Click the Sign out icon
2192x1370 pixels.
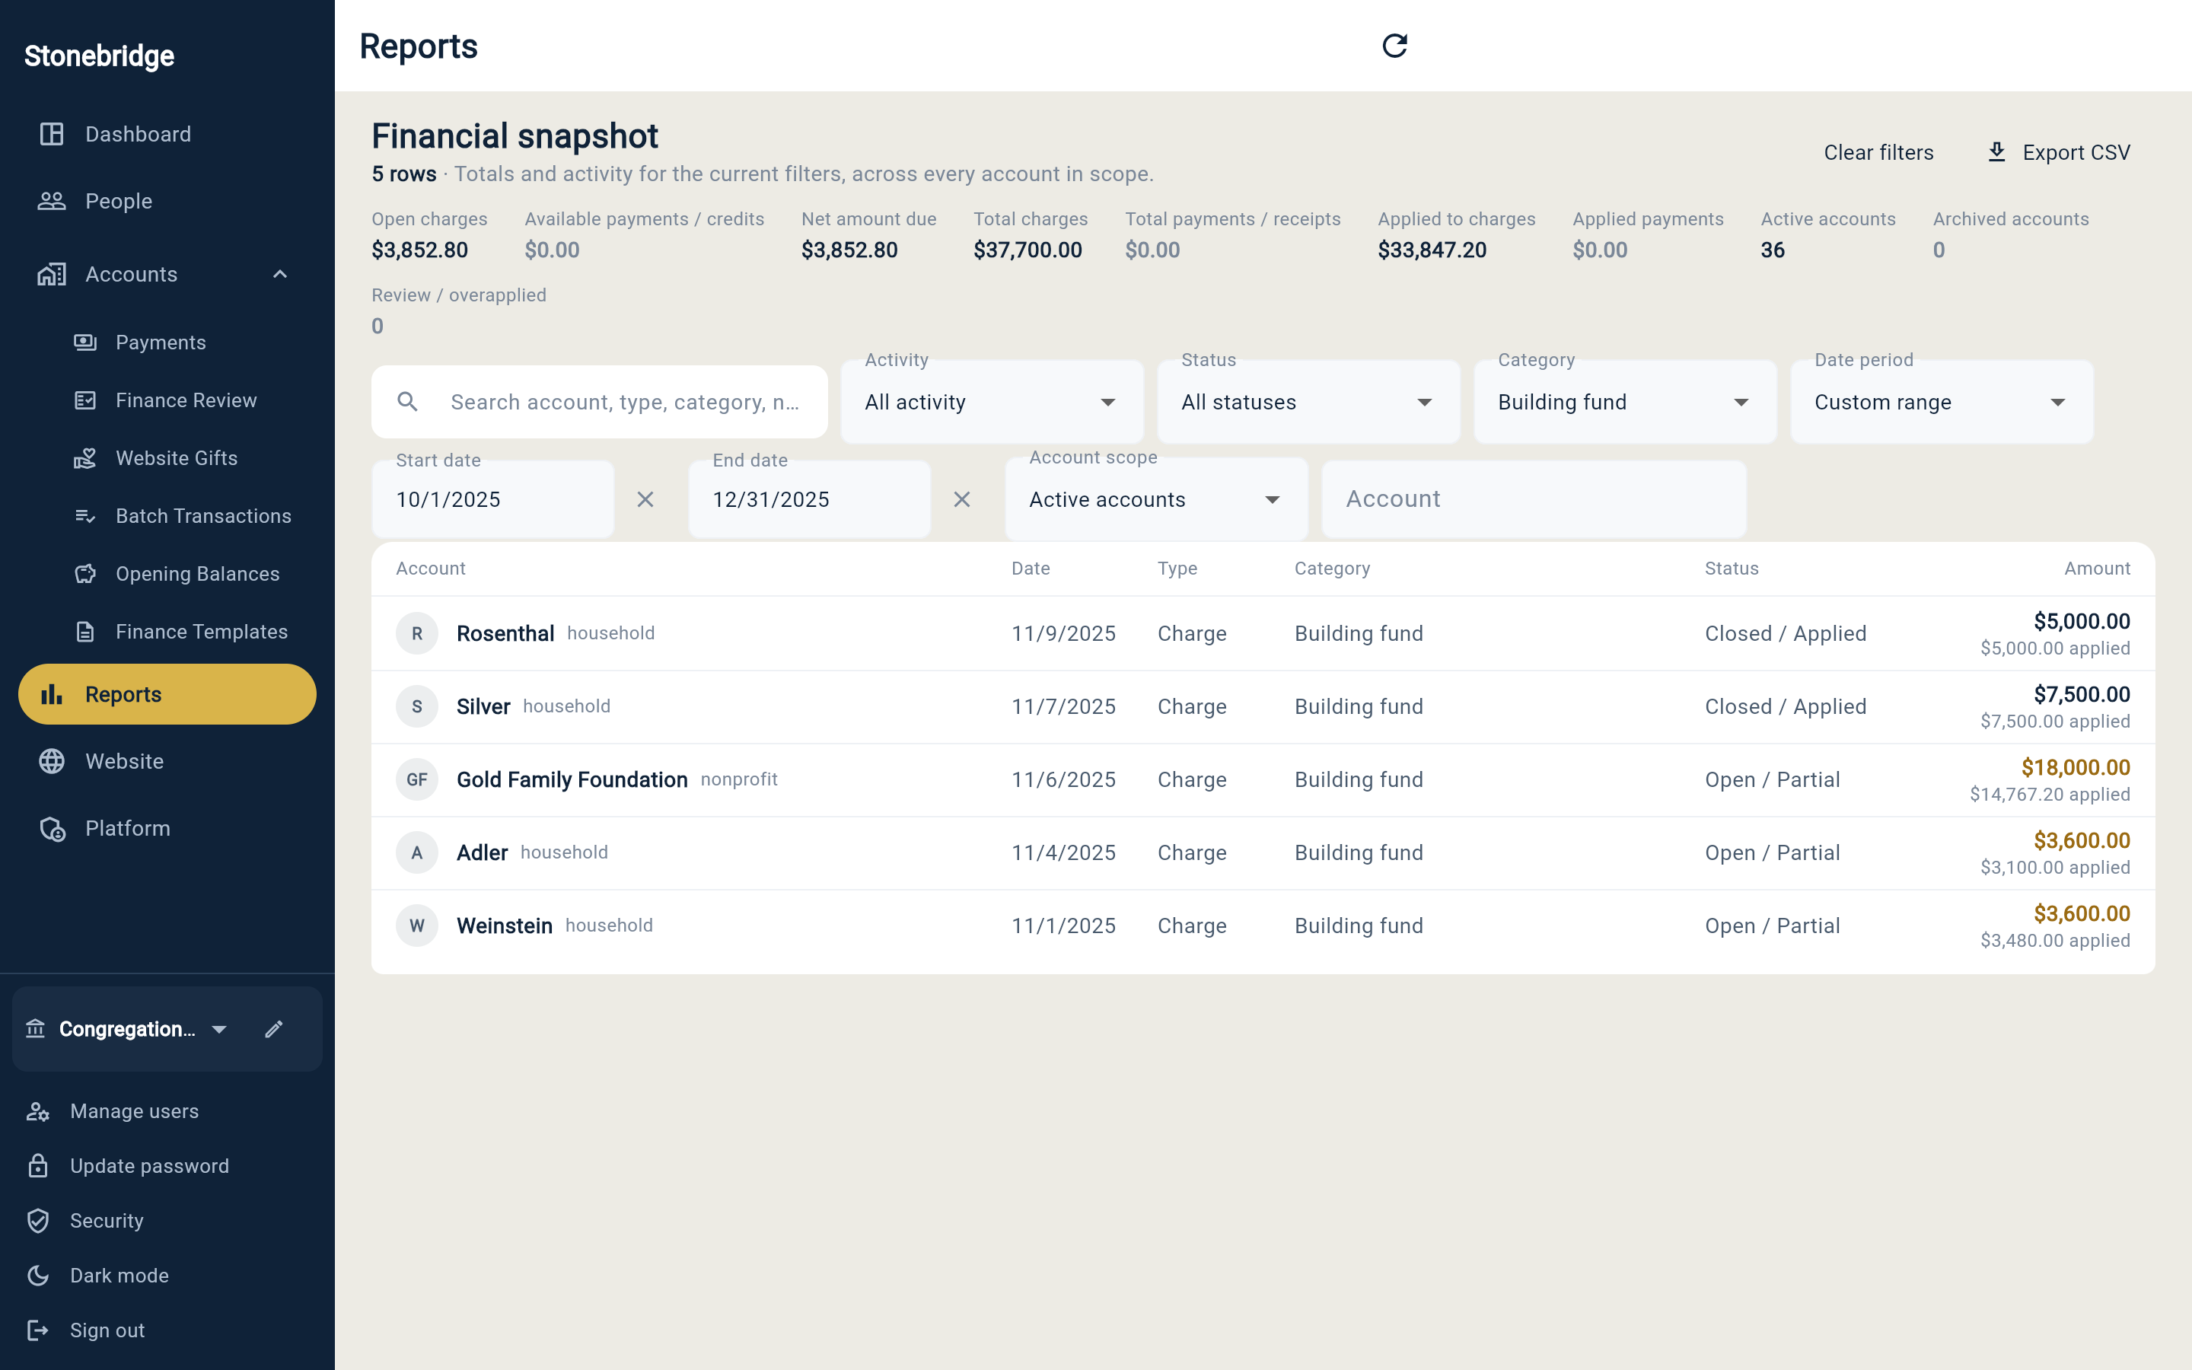pyautogui.click(x=37, y=1330)
